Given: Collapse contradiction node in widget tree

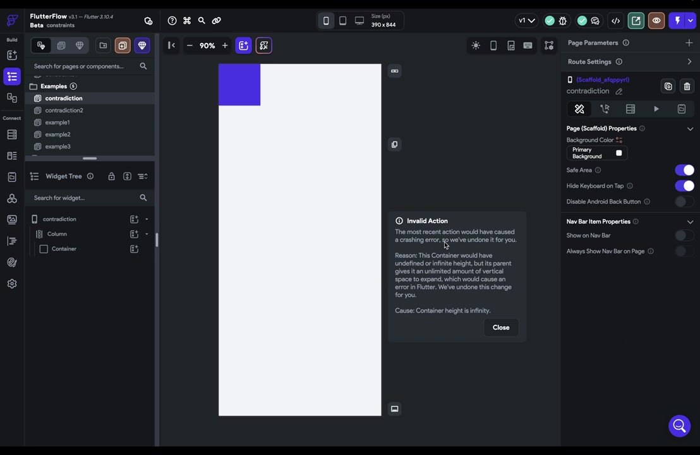Looking at the screenshot, I should [x=147, y=219].
